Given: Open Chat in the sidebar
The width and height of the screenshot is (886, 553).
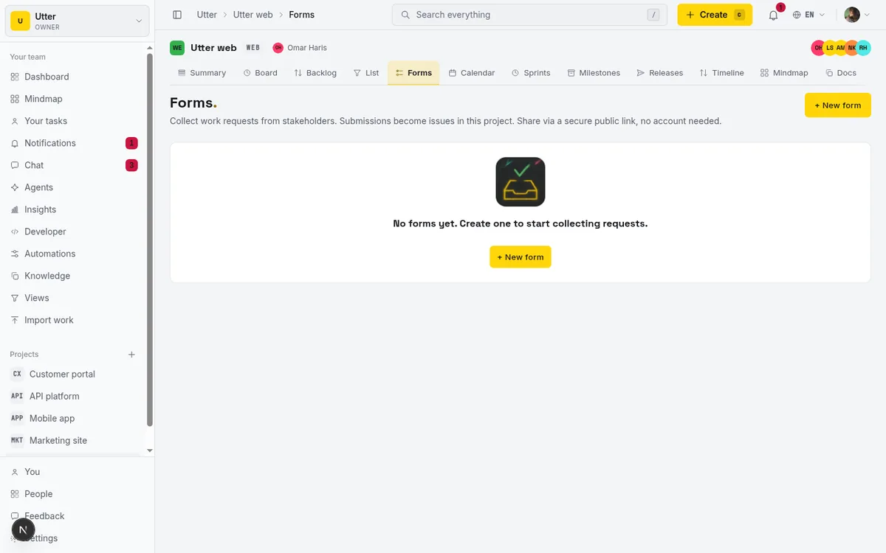Looking at the screenshot, I should [x=75, y=165].
